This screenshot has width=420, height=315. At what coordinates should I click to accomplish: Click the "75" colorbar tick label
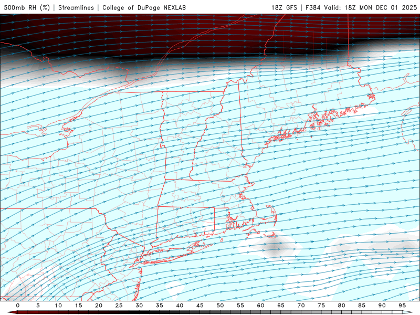(321, 306)
